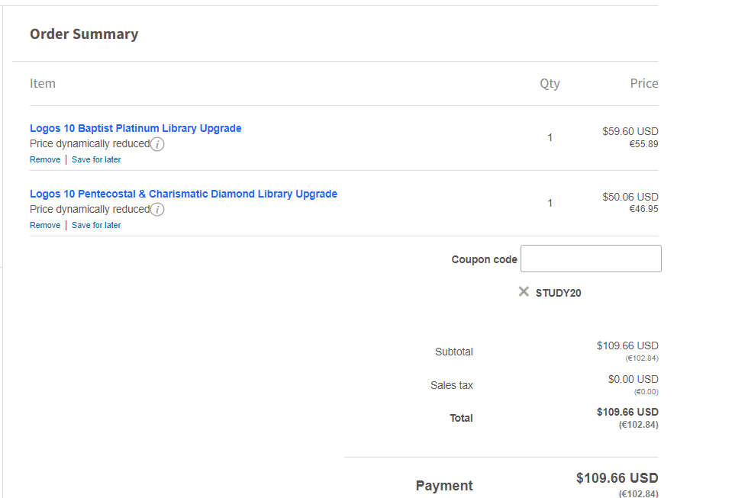Click the Subtotal amount $109.66 USD
The width and height of the screenshot is (735, 498).
click(627, 345)
